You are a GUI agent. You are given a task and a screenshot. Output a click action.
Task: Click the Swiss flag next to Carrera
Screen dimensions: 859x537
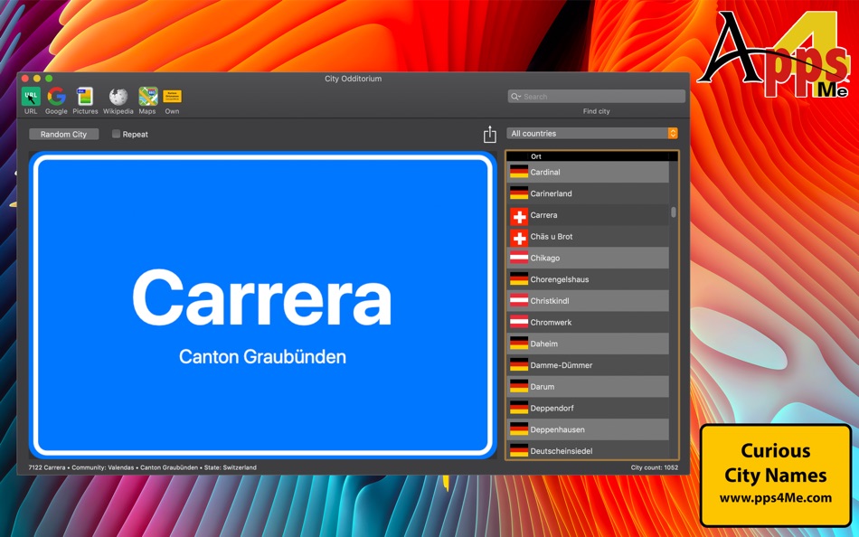coord(520,215)
